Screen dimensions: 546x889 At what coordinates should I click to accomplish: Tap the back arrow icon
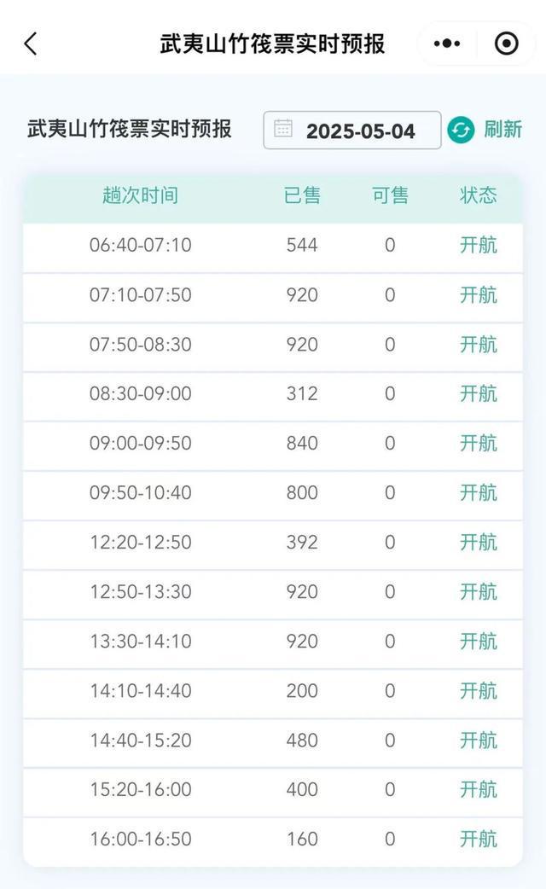[31, 44]
